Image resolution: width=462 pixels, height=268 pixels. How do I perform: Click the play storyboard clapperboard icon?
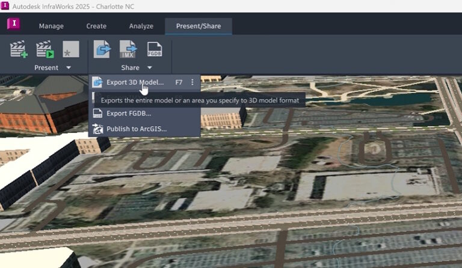pos(45,49)
